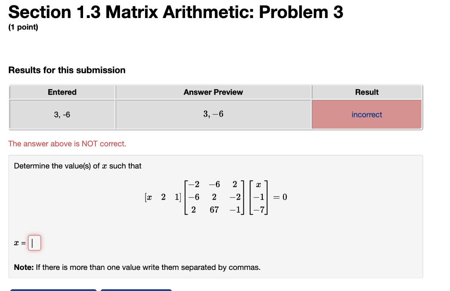This screenshot has width=450, height=291.
Task: Select the "Answer Preview" column header
Action: point(213,92)
